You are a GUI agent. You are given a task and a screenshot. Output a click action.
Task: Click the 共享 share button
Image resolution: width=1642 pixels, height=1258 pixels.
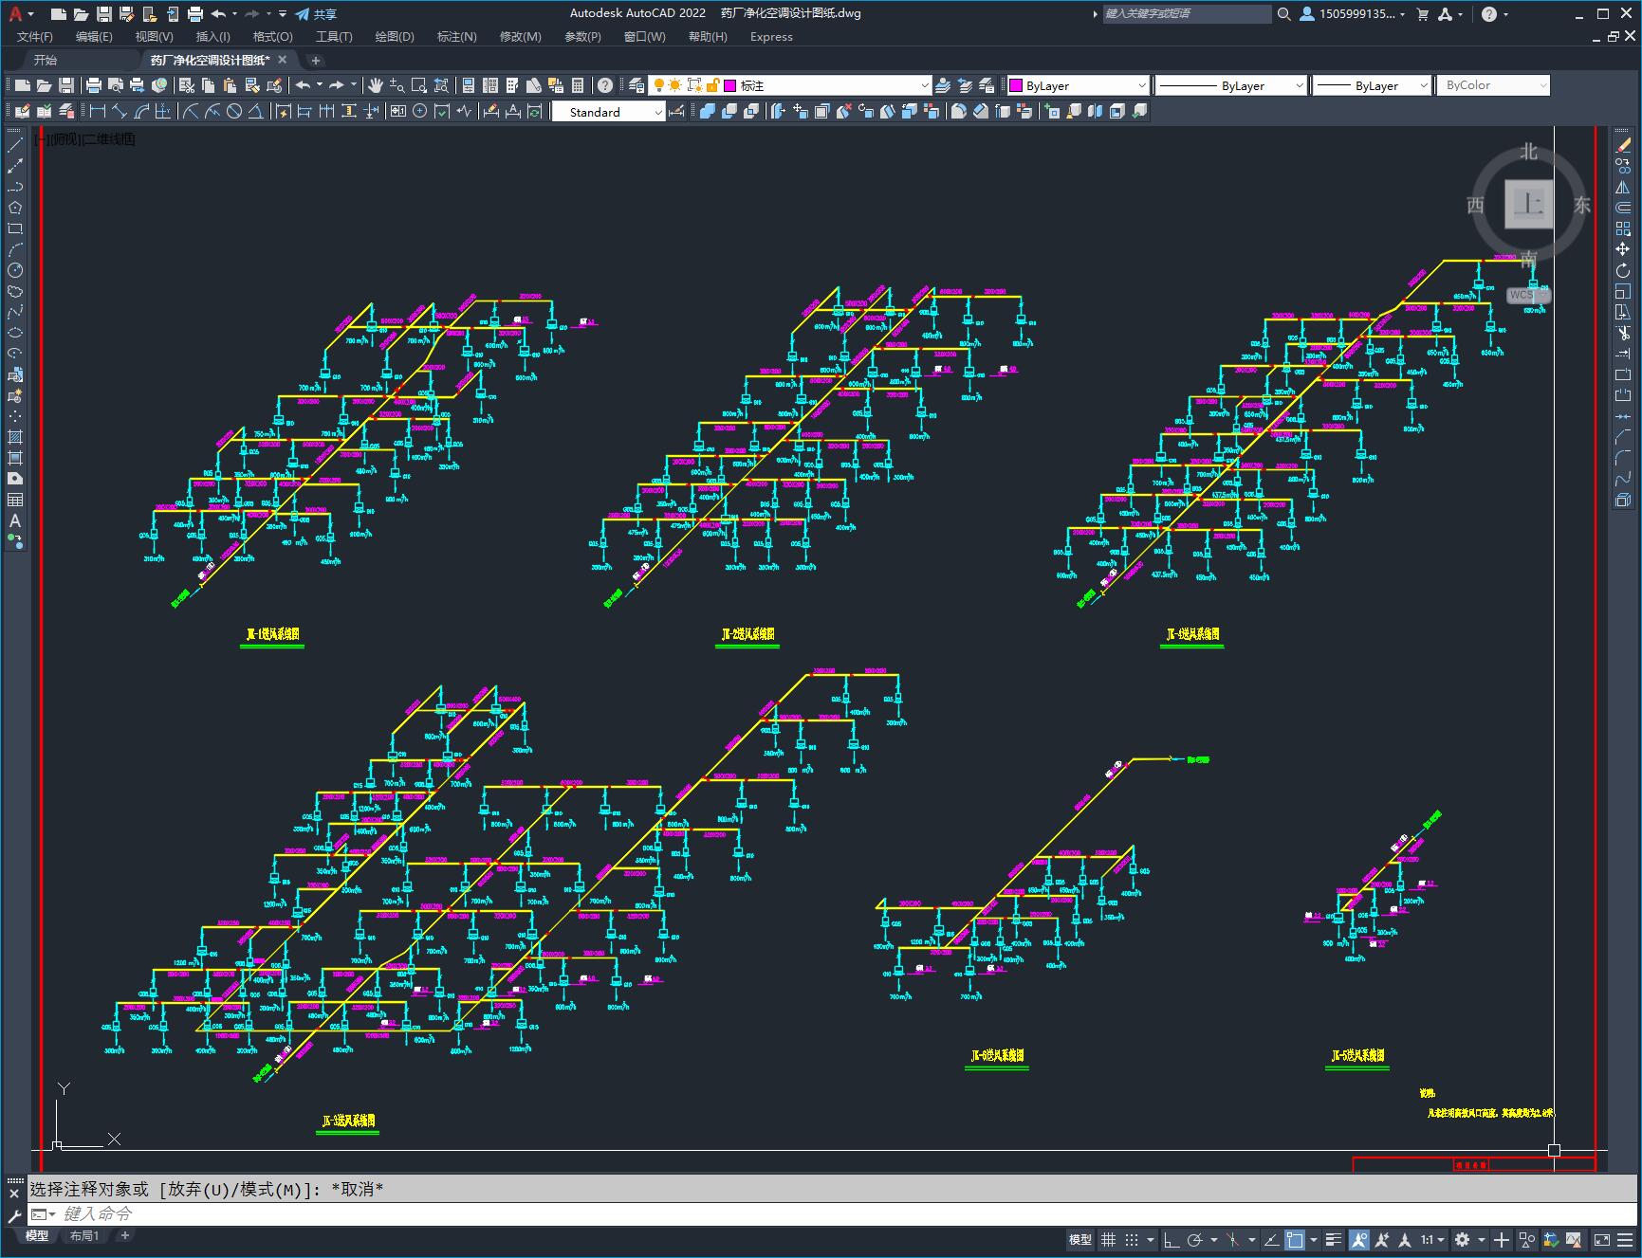click(316, 13)
